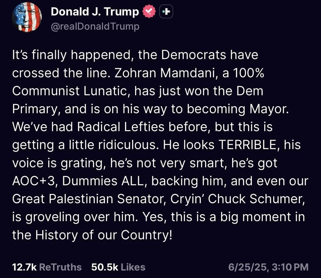This screenshot has height=278, width=321.
Task: Open the 6/25/25, 3:10 PM timestamp
Action: 268,267
